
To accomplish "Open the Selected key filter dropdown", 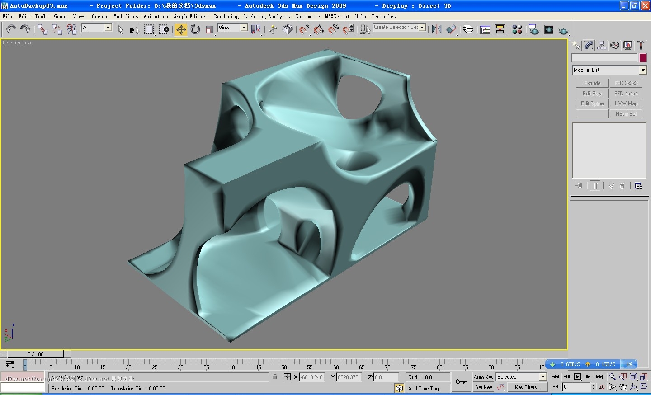I will tap(543, 377).
